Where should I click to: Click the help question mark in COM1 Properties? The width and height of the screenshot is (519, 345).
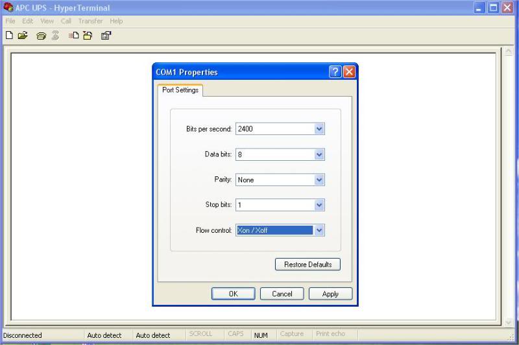(335, 72)
